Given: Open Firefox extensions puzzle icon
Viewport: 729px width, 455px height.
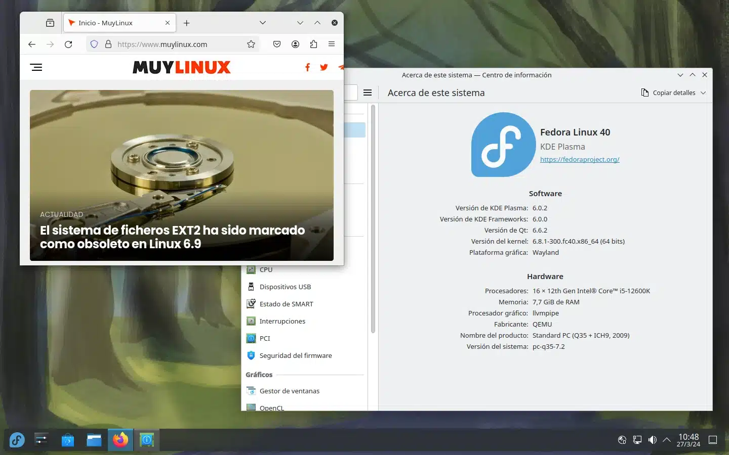Looking at the screenshot, I should (313, 44).
